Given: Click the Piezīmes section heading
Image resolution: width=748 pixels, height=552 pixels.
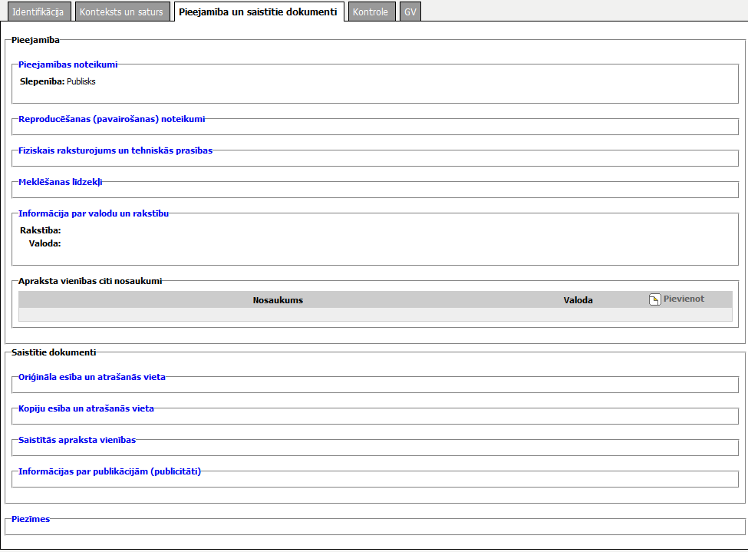Looking at the screenshot, I should (31, 519).
